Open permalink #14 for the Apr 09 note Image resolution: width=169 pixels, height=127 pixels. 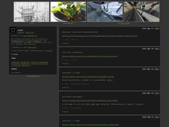[157, 49]
